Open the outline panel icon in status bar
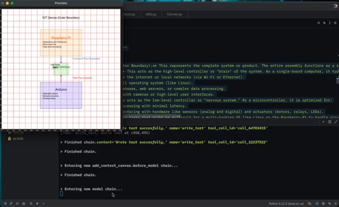 click(x=17, y=204)
